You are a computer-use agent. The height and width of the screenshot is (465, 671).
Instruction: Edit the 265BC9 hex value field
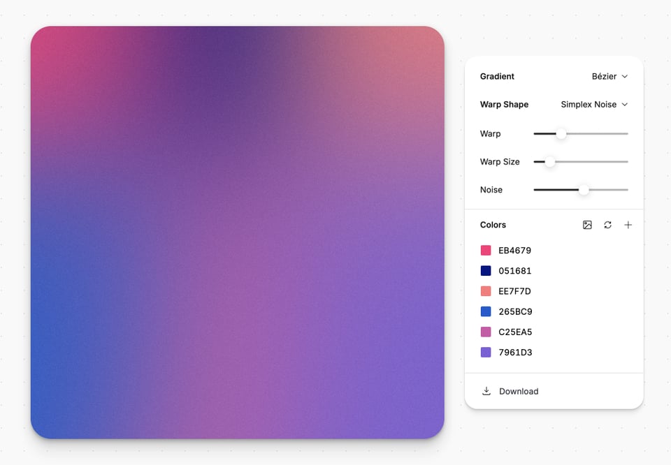click(515, 311)
